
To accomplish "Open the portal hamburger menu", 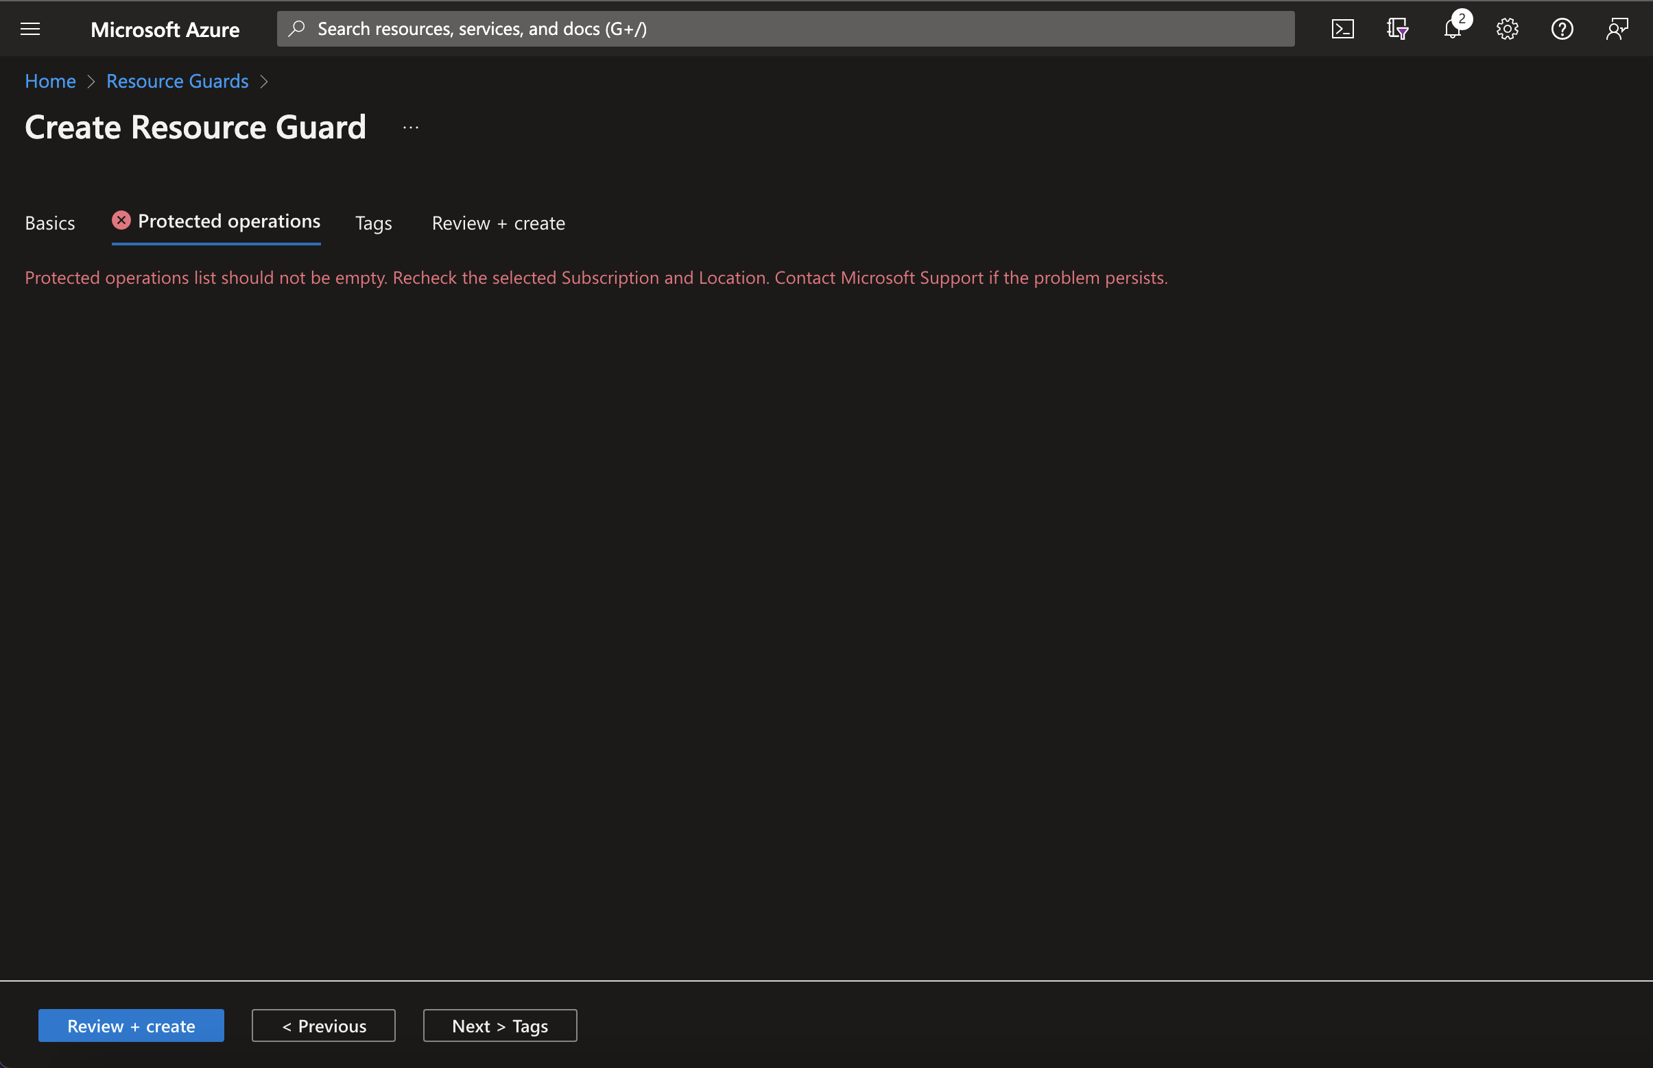I will (31, 28).
